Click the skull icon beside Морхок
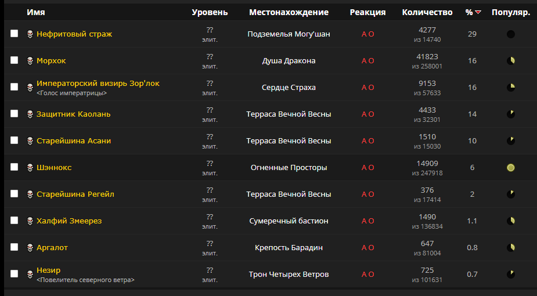The image size is (537, 296). coord(30,61)
